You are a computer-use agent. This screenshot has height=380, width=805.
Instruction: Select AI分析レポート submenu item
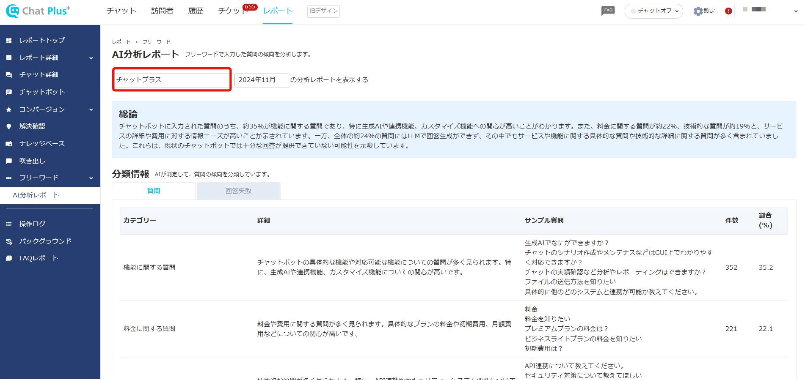coord(50,195)
